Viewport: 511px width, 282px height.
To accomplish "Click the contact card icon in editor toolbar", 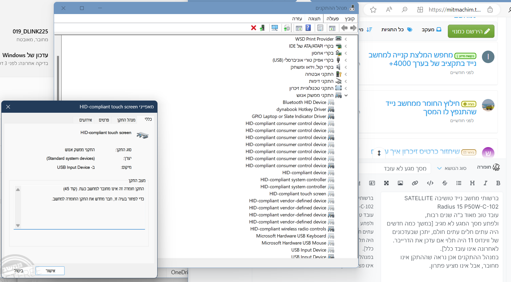I will pyautogui.click(x=372, y=183).
